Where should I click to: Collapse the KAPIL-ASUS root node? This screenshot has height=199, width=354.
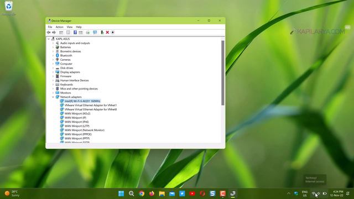point(49,39)
